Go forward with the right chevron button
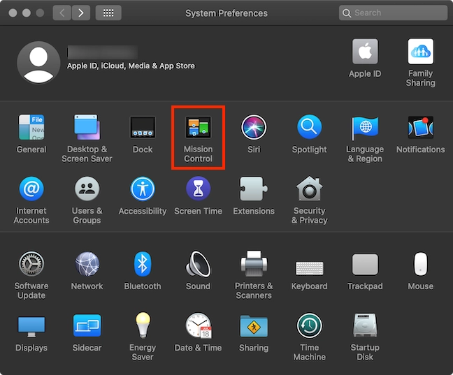This screenshot has width=453, height=375. click(x=81, y=13)
